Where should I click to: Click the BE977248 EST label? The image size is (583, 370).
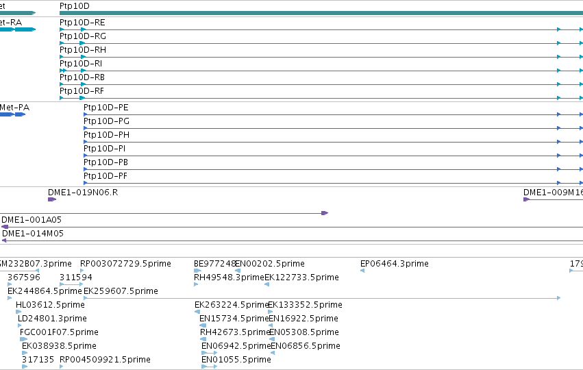tap(215, 264)
